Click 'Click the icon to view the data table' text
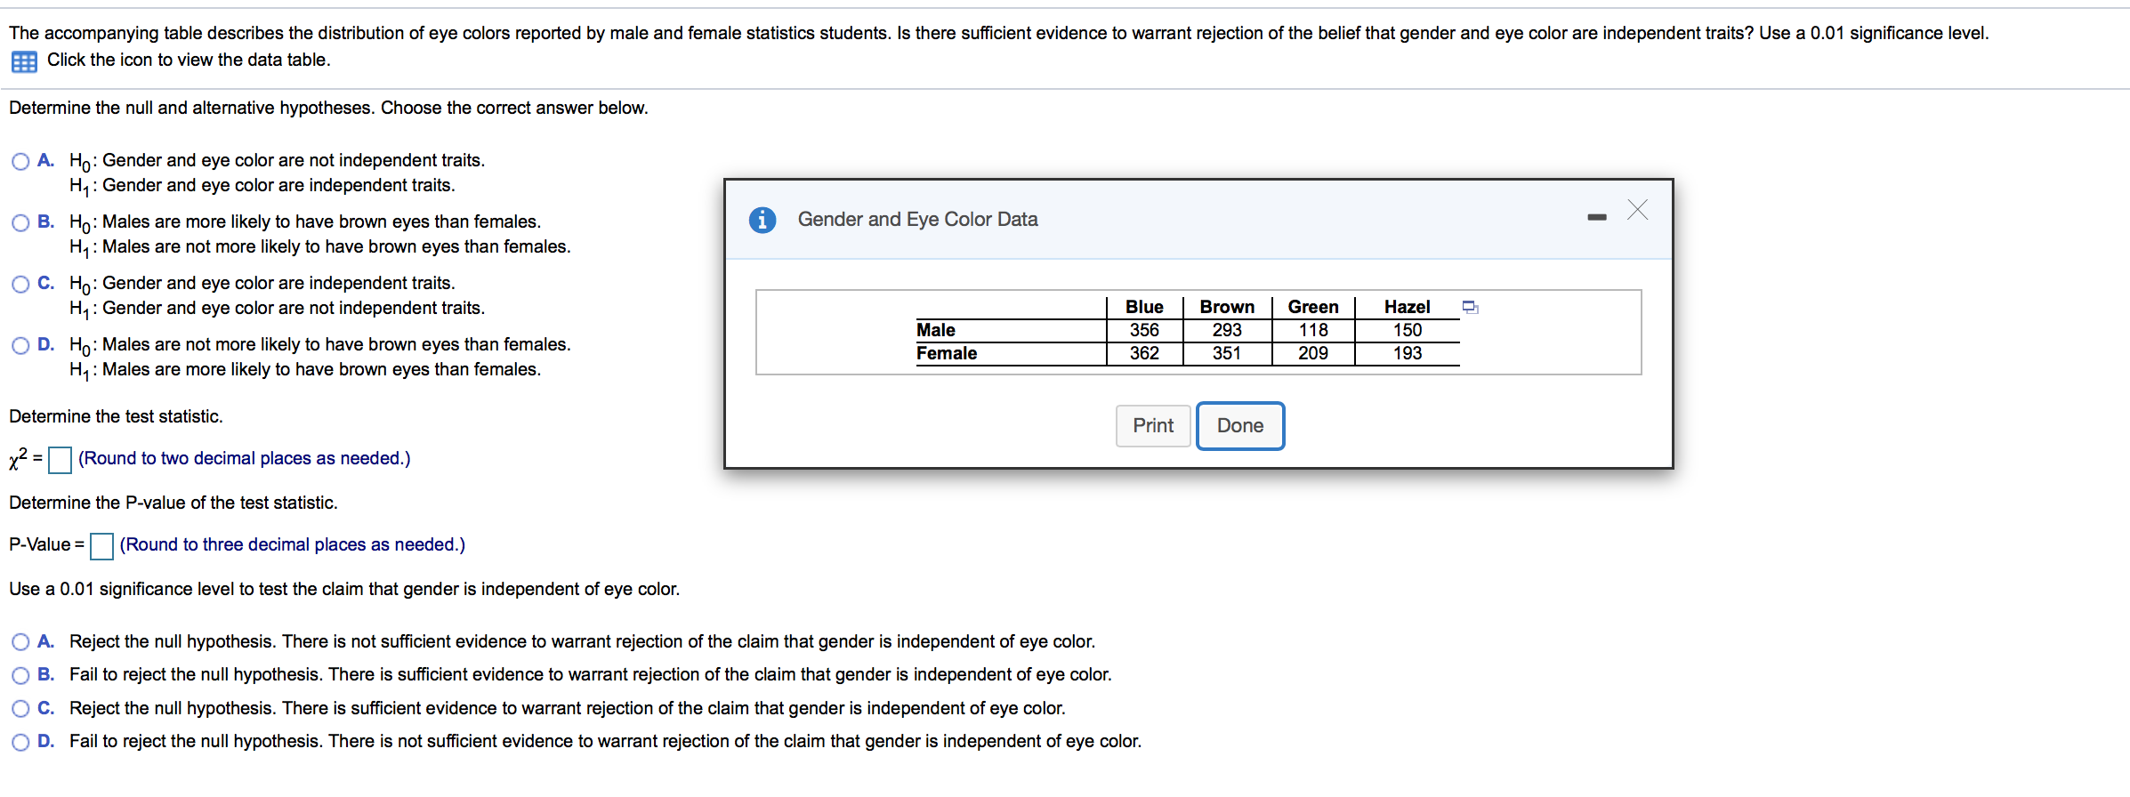2130x797 pixels. [x=189, y=60]
